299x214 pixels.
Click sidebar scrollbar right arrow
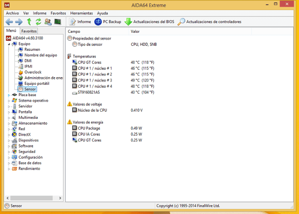(60, 198)
